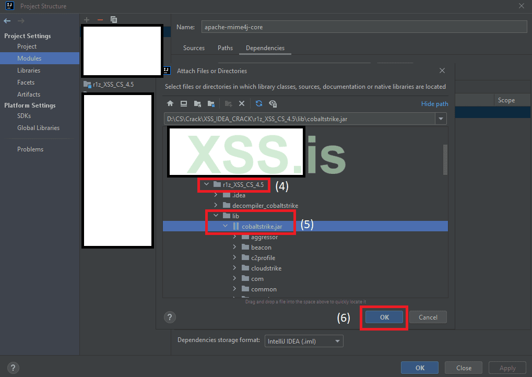Click the module Name field

364,27
